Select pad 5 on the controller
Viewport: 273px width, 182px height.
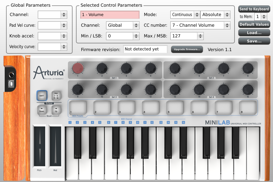pos(175,108)
